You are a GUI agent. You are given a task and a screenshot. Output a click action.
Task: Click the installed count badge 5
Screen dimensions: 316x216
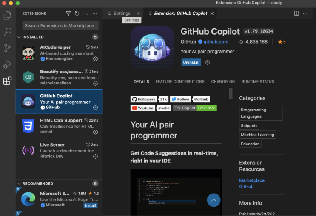95,37
